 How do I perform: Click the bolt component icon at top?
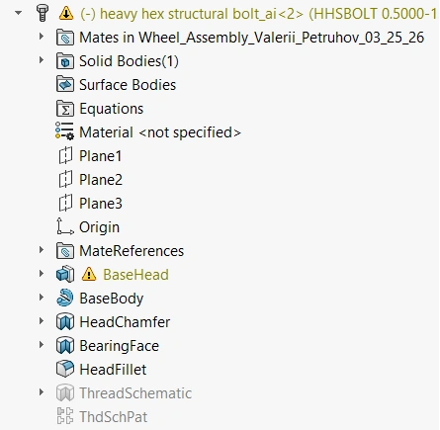[43, 14]
